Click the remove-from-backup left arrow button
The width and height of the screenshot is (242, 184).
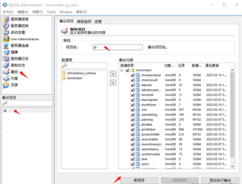tap(113, 83)
